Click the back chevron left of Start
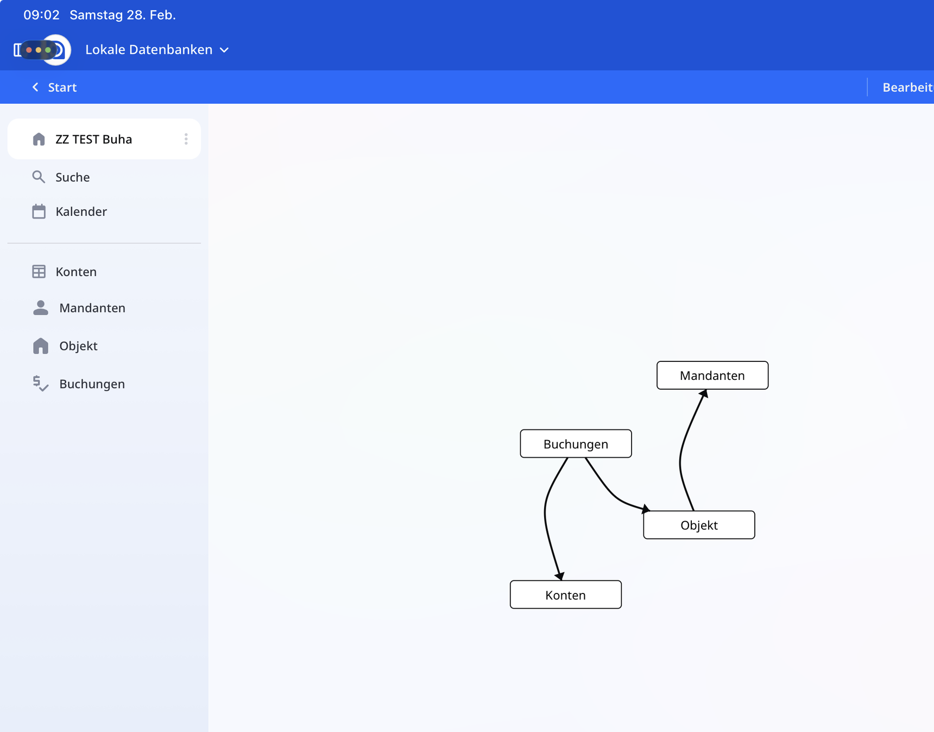 [x=35, y=87]
